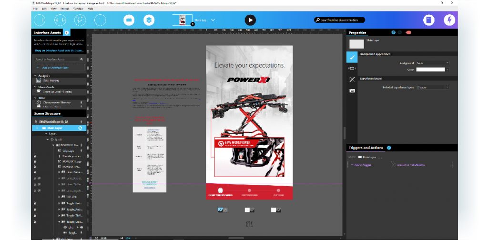Select the keyboard properties icon

pyautogui.click(x=352, y=91)
